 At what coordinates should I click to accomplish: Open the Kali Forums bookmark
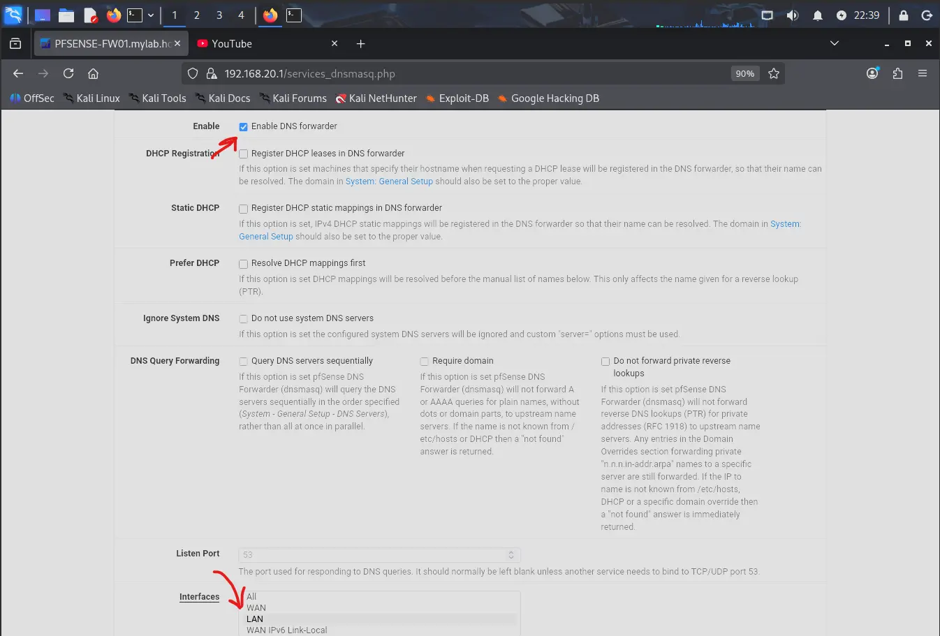pos(293,98)
